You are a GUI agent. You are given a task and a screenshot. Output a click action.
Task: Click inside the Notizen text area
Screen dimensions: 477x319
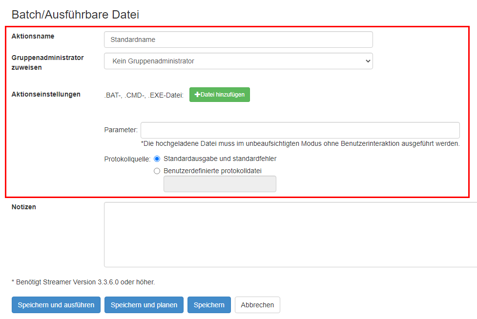(x=290, y=235)
